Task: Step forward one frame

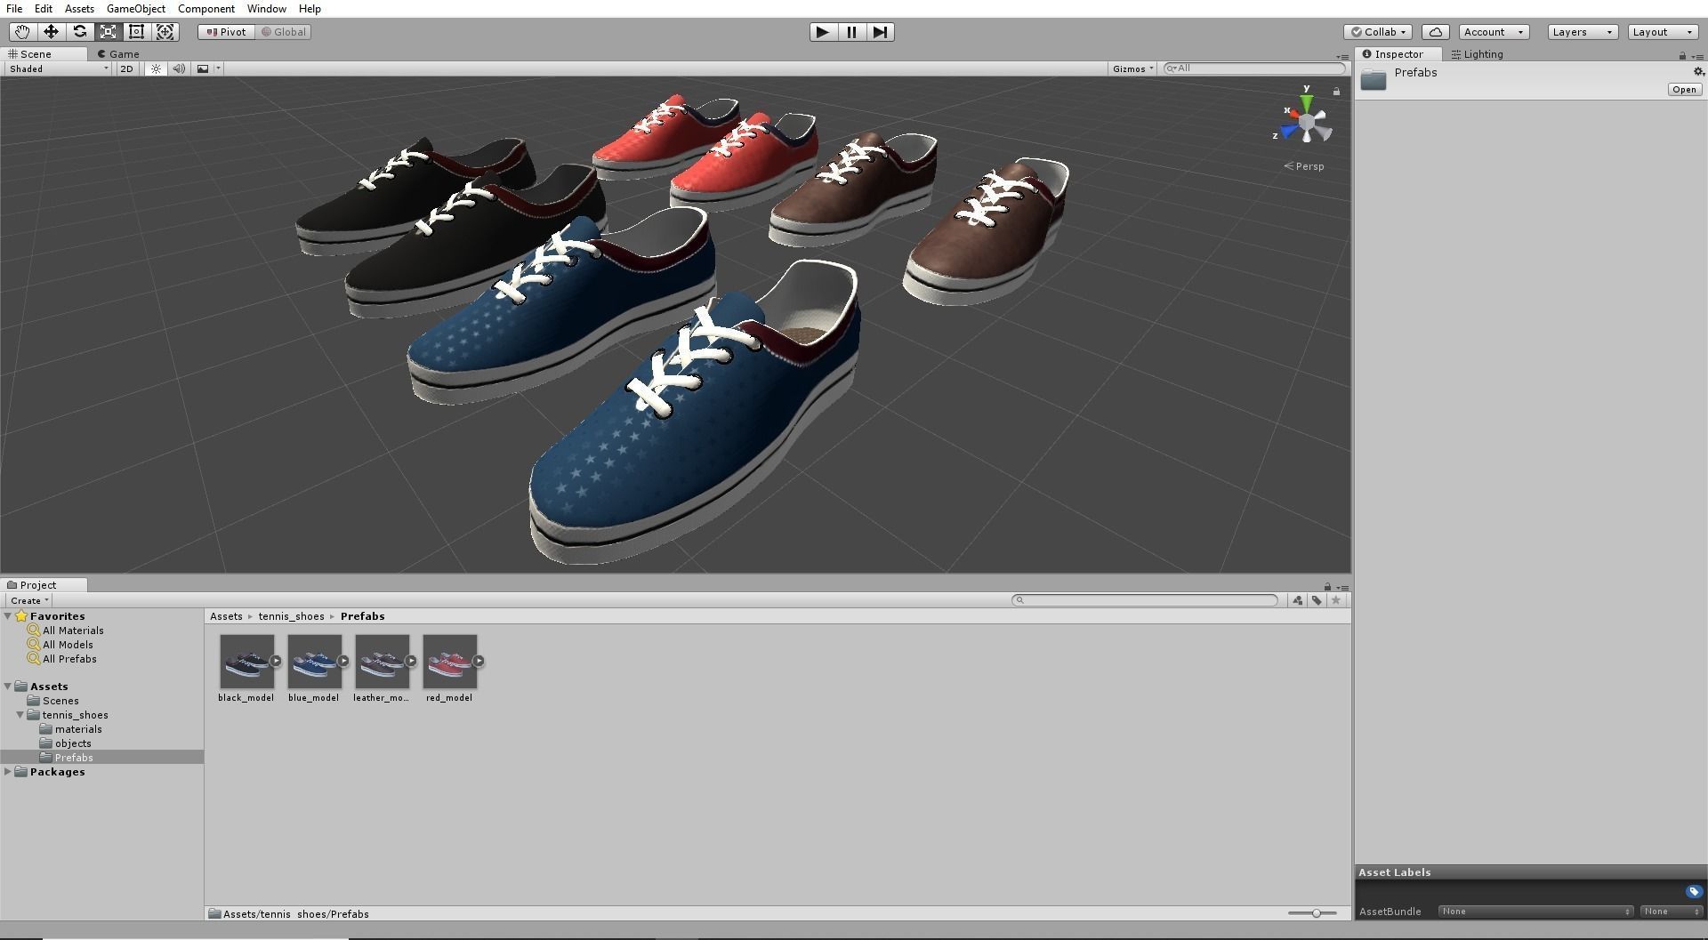Action: point(880,32)
